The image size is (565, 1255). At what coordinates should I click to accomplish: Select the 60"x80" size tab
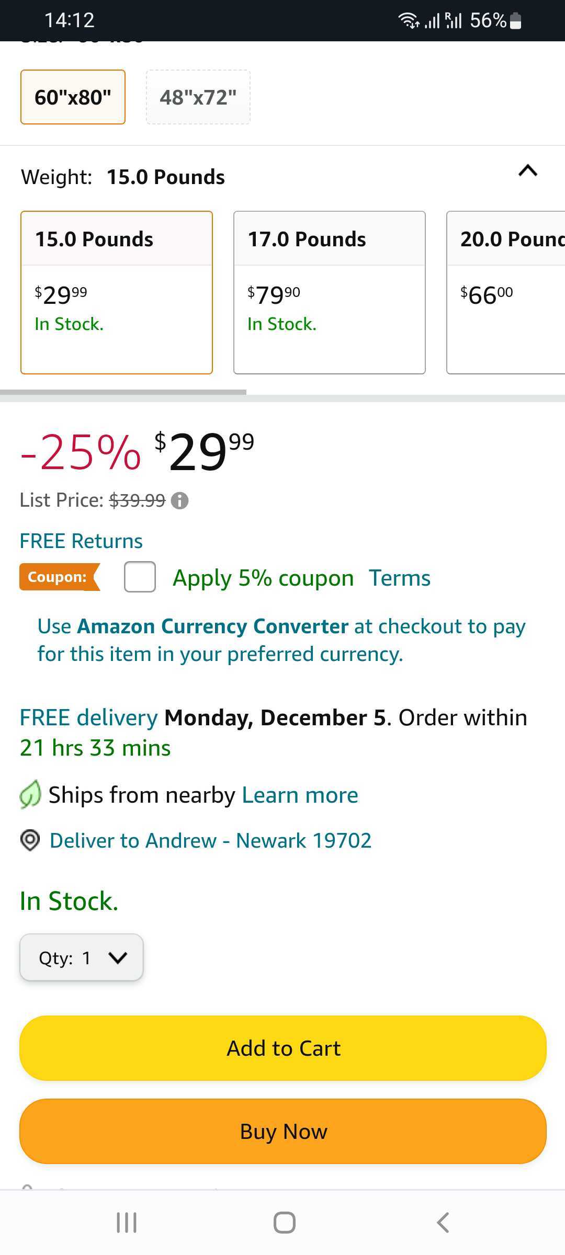pyautogui.click(x=72, y=97)
